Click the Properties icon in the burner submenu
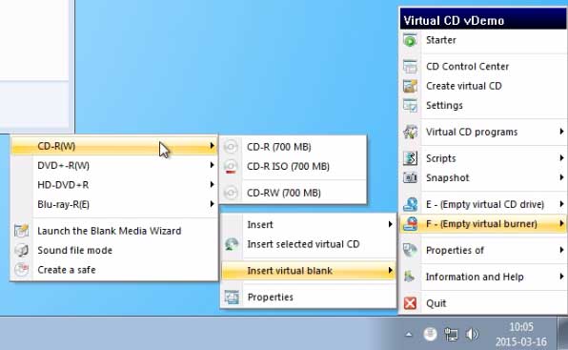Screen dimensions: 568x350 [x=232, y=298]
